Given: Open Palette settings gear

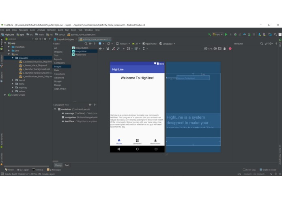Looking at the screenshot, I should (x=90, y=44).
